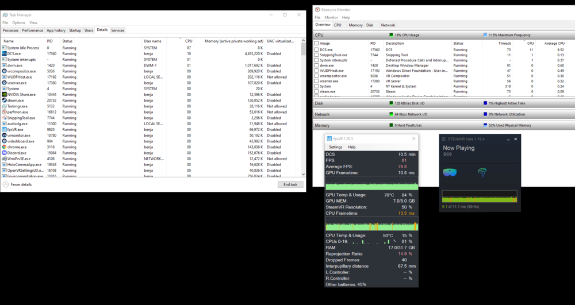This screenshot has width=575, height=305.
Task: Click the VR headset icon in SteamVR
Action: [x=450, y=172]
